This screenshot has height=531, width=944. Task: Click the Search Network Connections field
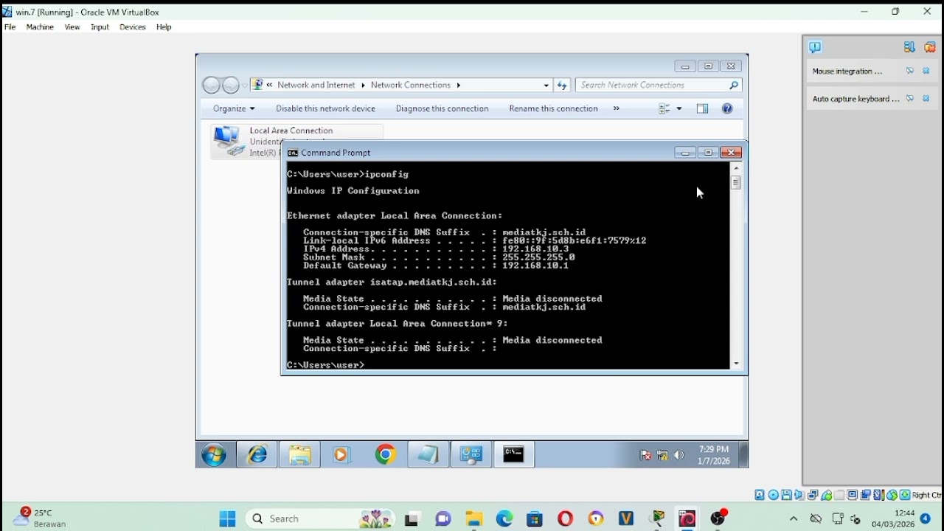659,86
